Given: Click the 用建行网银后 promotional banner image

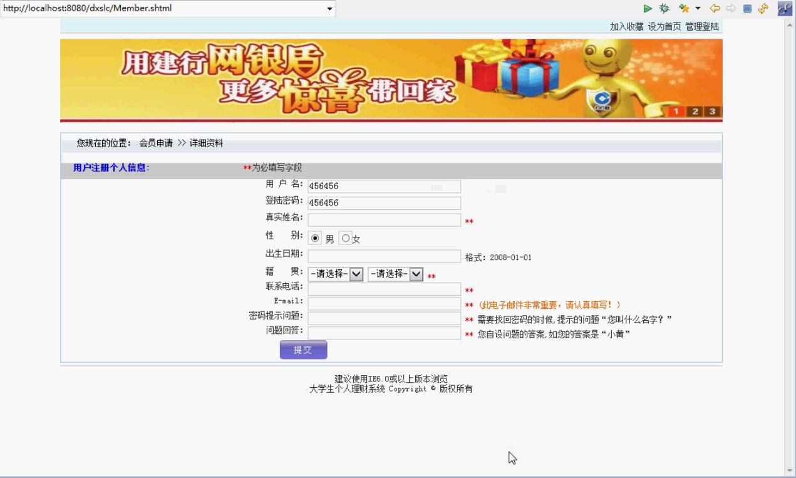Looking at the screenshot, I should point(391,80).
